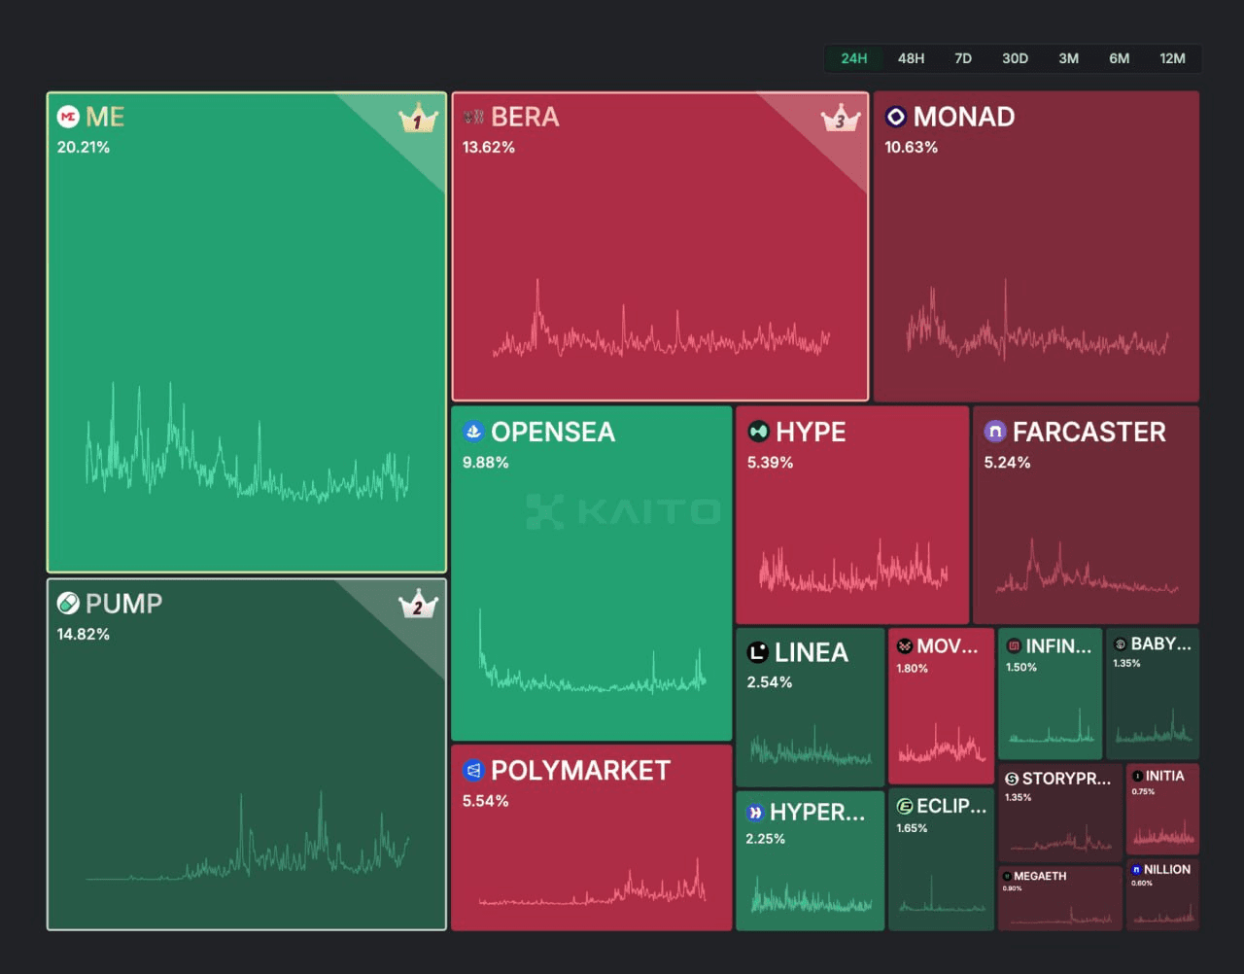Click the 20.21% value on ME
This screenshot has height=974, width=1244.
[x=84, y=148]
